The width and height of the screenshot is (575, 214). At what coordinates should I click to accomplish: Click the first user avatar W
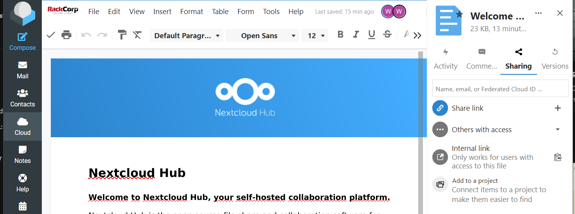click(x=387, y=12)
